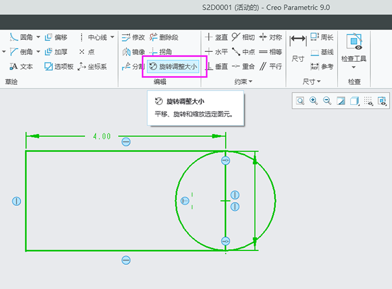The height and width of the screenshot is (289, 392).
Task: Open the sketcher display filters dropdown
Action: pos(368,101)
